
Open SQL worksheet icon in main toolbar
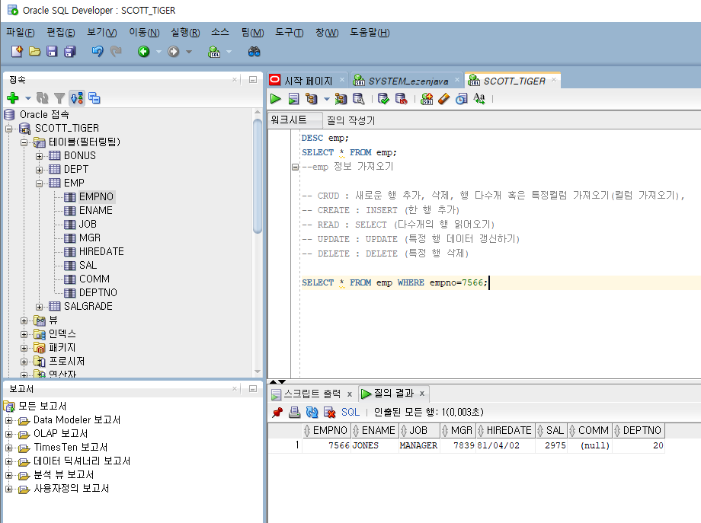[214, 51]
